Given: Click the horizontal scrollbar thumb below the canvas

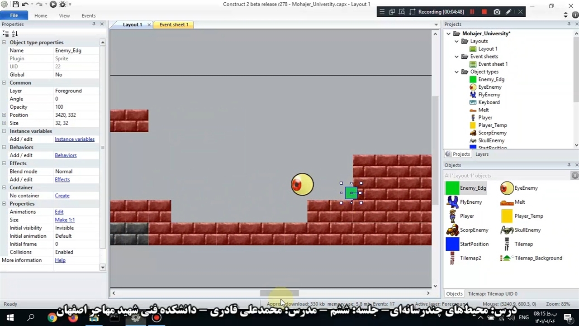Looking at the screenshot, I should pos(279,293).
